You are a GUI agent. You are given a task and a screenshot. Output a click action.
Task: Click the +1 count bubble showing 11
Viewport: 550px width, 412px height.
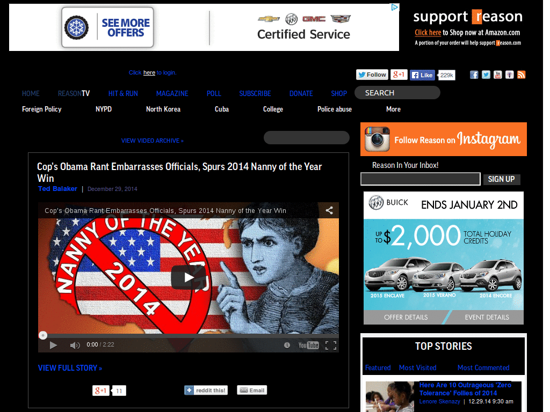(x=119, y=391)
